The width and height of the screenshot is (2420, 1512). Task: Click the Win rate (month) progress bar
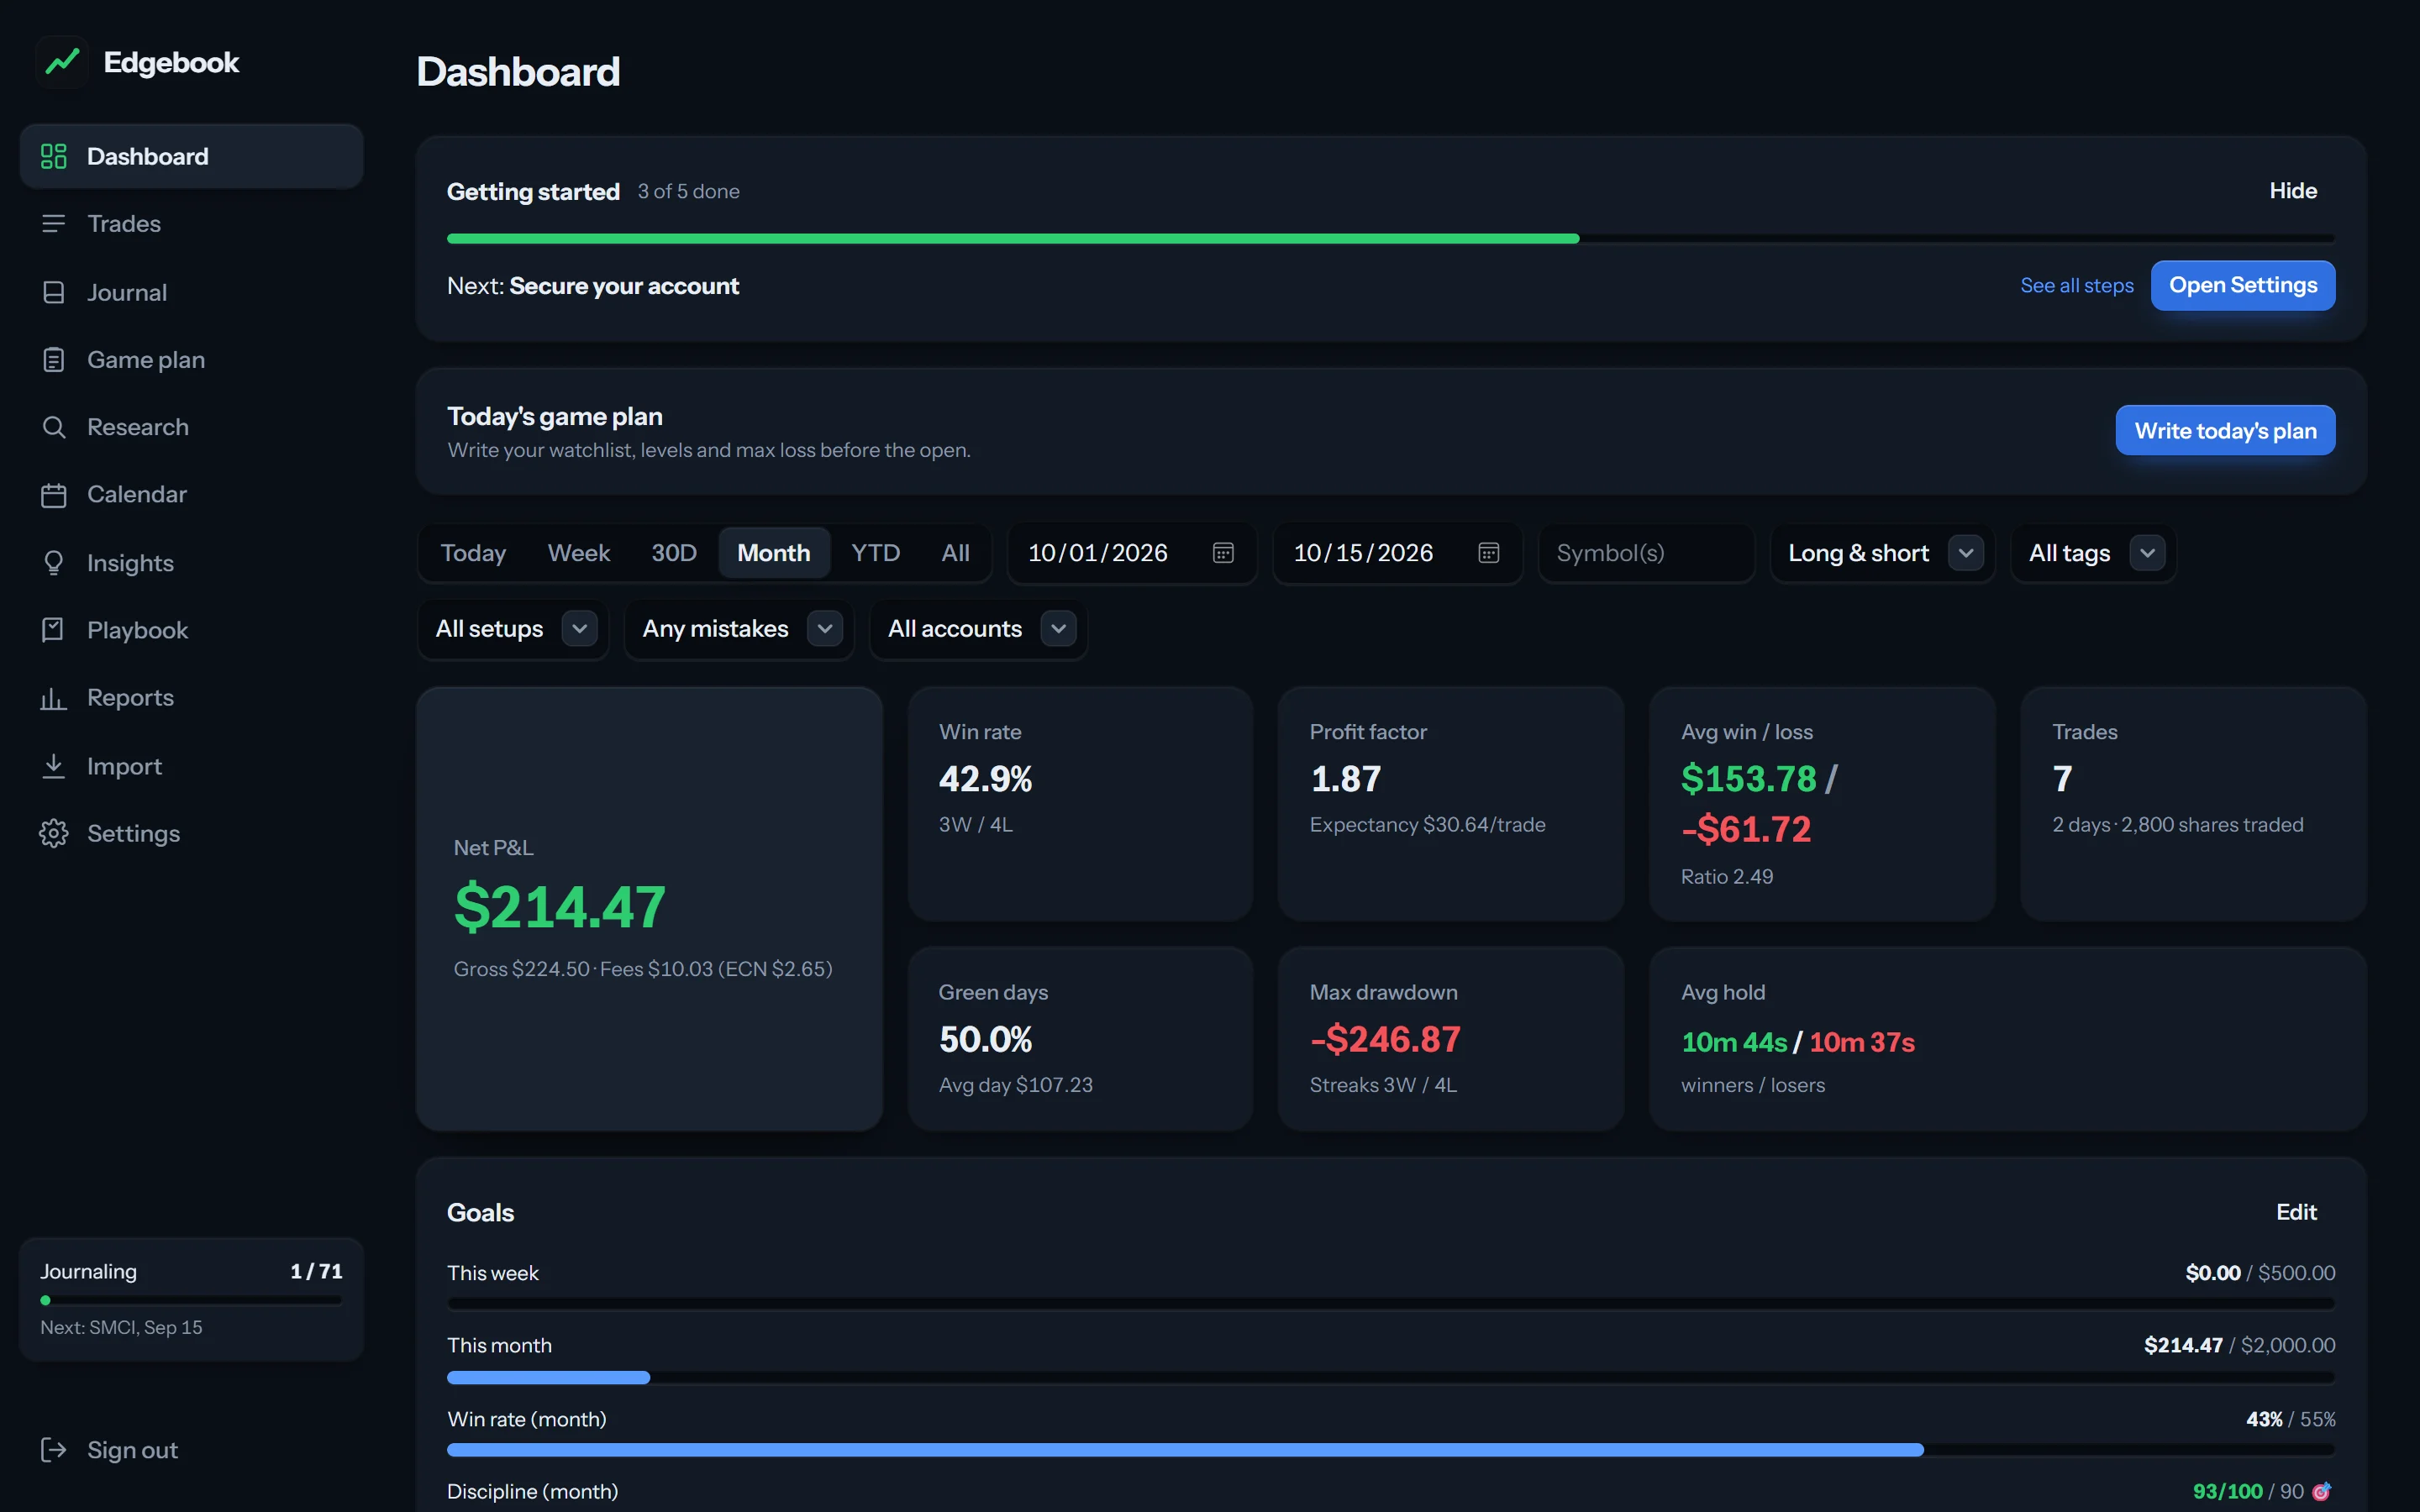[1391, 1449]
